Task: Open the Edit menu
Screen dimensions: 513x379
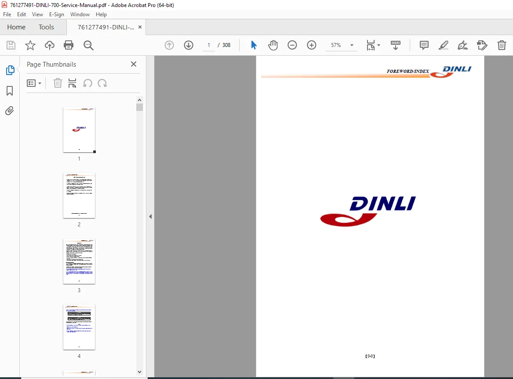Action: tap(22, 14)
